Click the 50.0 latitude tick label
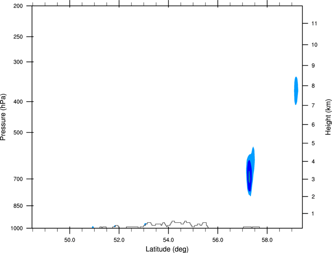 coord(70,240)
